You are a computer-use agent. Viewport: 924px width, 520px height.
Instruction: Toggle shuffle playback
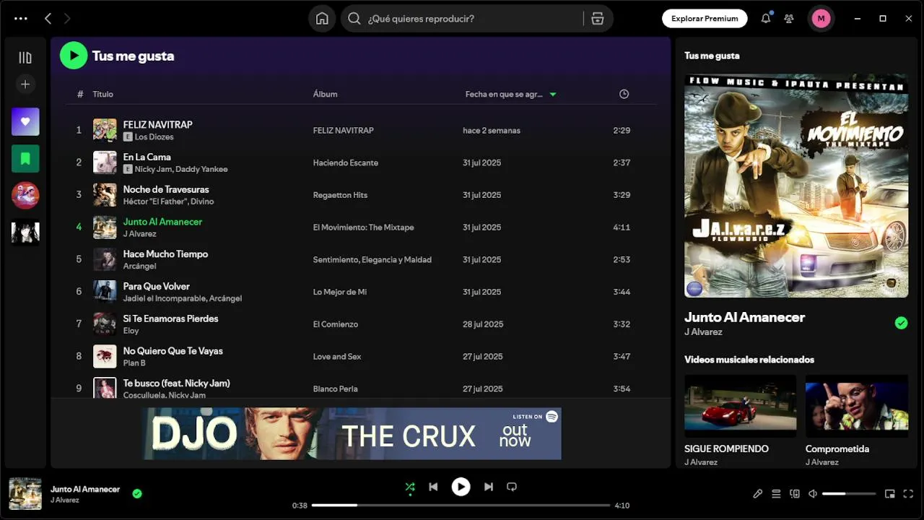[x=410, y=487]
